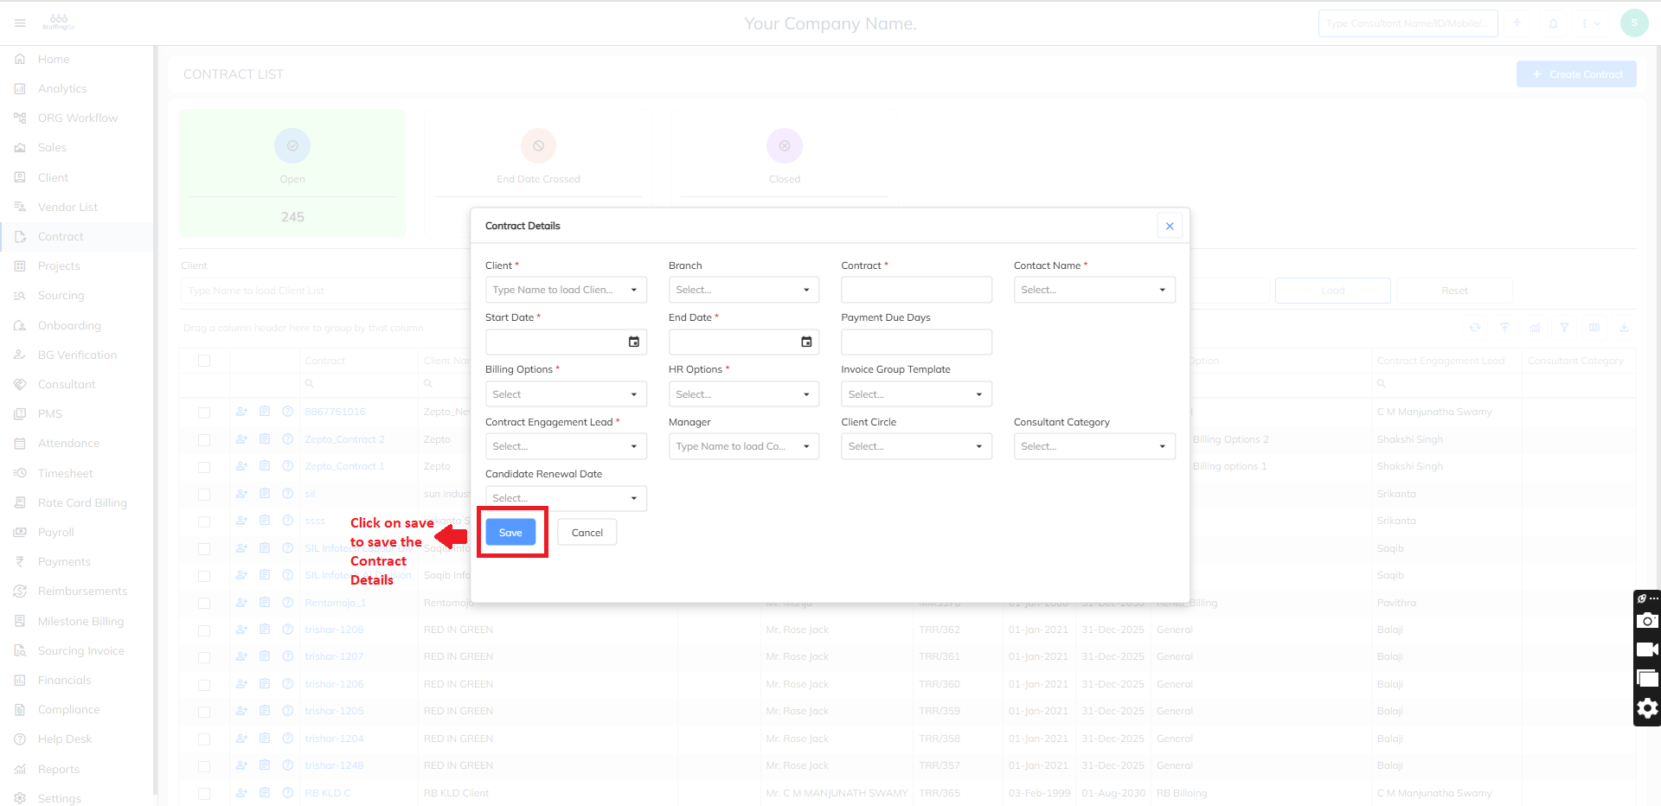The image size is (1661, 806).
Task: Click the End Date Crossed icon
Action: 538,146
